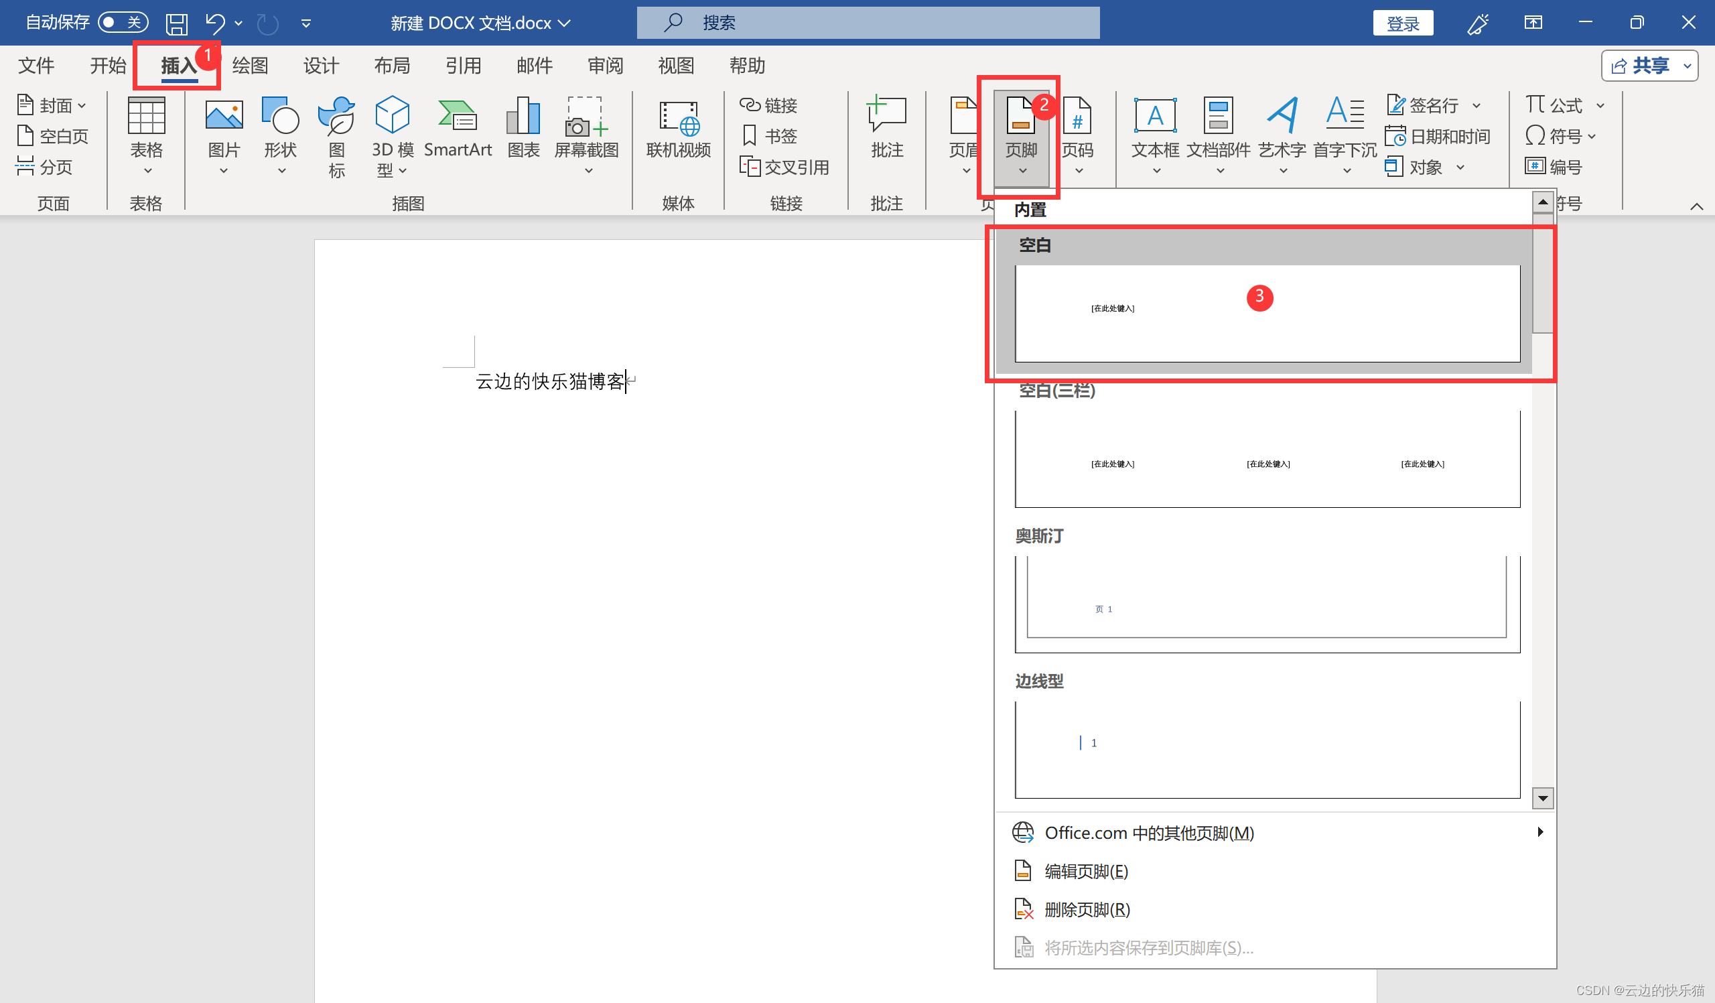
Task: Click the save icon in title bar
Action: coord(177,24)
